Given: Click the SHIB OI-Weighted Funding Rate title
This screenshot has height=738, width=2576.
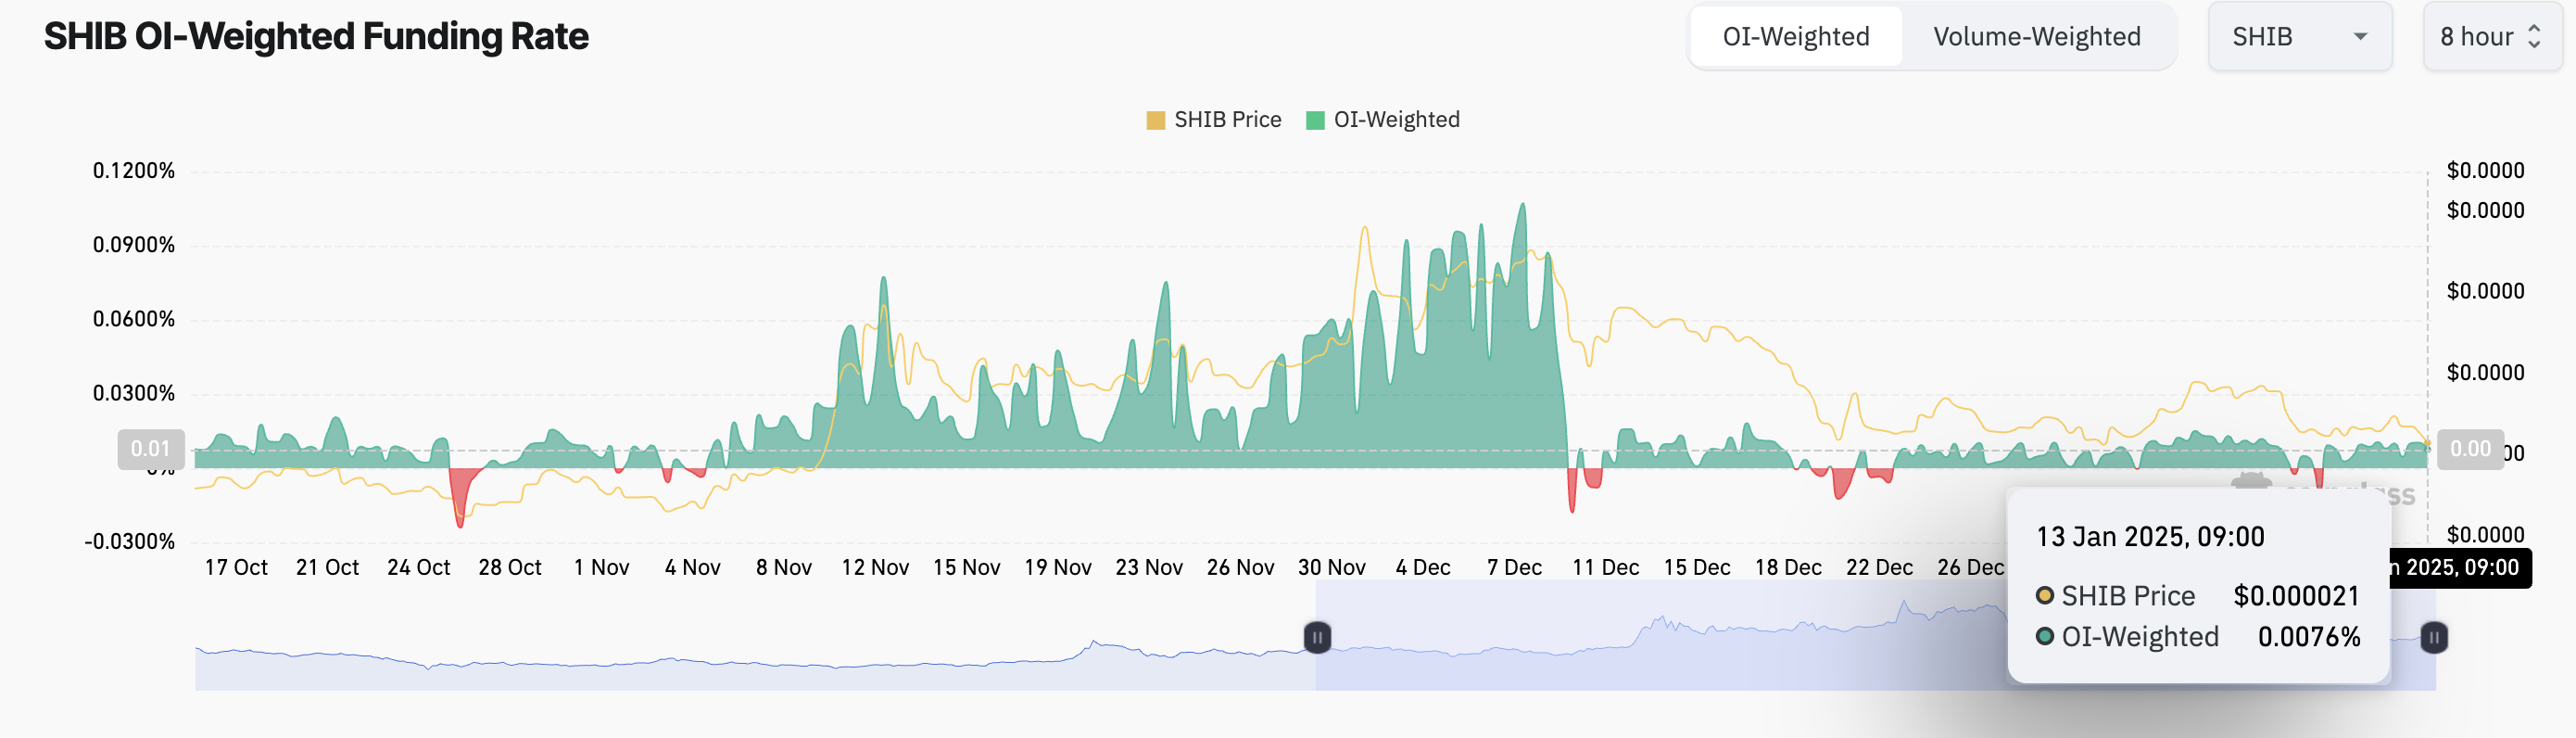Looking at the screenshot, I should [x=316, y=37].
